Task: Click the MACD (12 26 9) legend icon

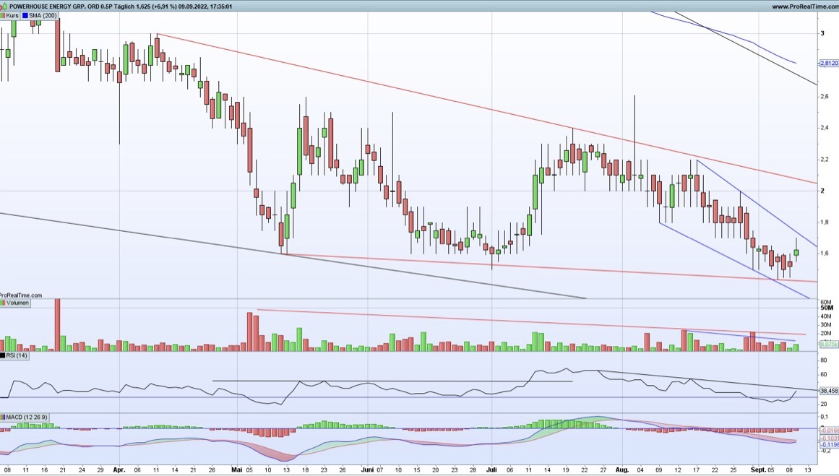Action: click(x=3, y=417)
